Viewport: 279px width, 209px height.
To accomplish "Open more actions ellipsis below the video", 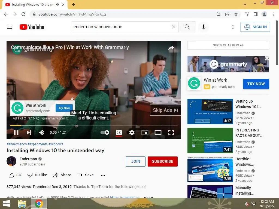I will (103, 175).
